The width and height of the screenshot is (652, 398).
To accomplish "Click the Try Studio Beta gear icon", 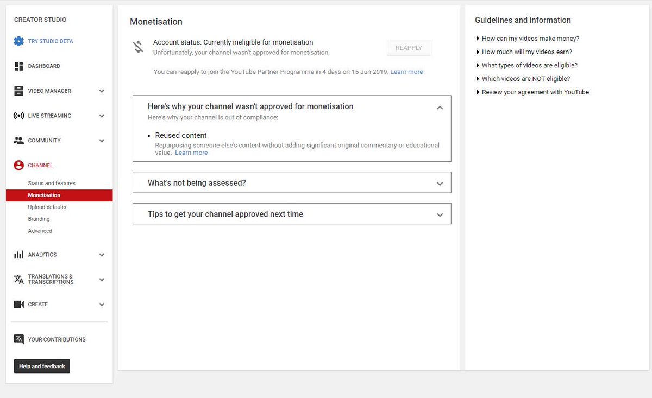I will point(19,41).
